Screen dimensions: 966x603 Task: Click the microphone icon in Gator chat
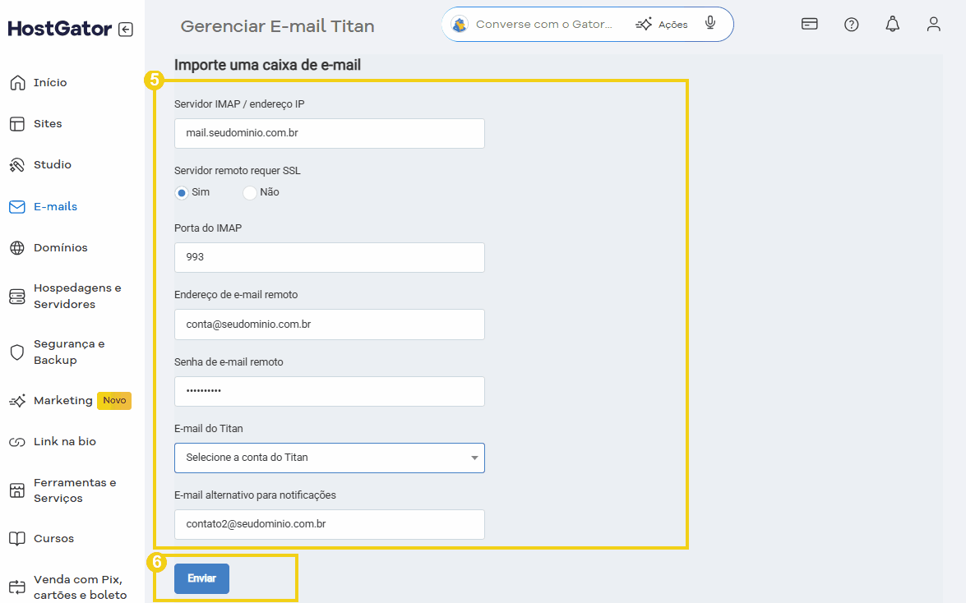[x=710, y=23]
